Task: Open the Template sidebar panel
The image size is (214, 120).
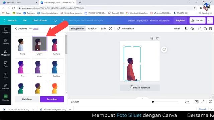Action: click(x=6, y=30)
